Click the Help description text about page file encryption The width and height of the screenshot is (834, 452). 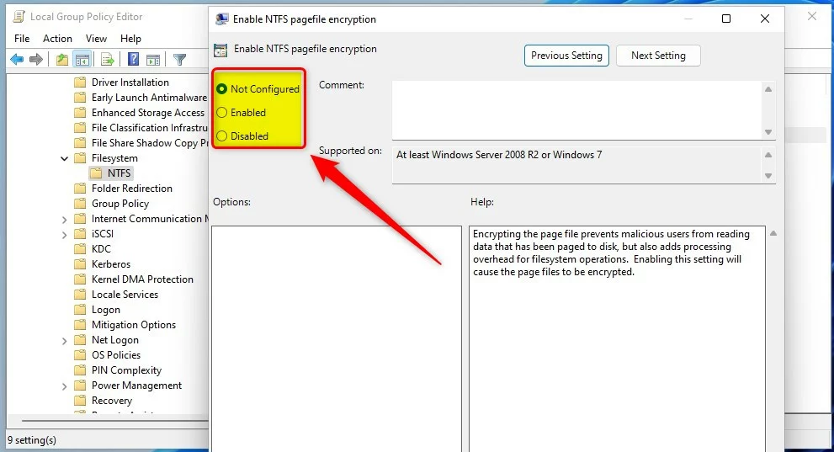[611, 253]
